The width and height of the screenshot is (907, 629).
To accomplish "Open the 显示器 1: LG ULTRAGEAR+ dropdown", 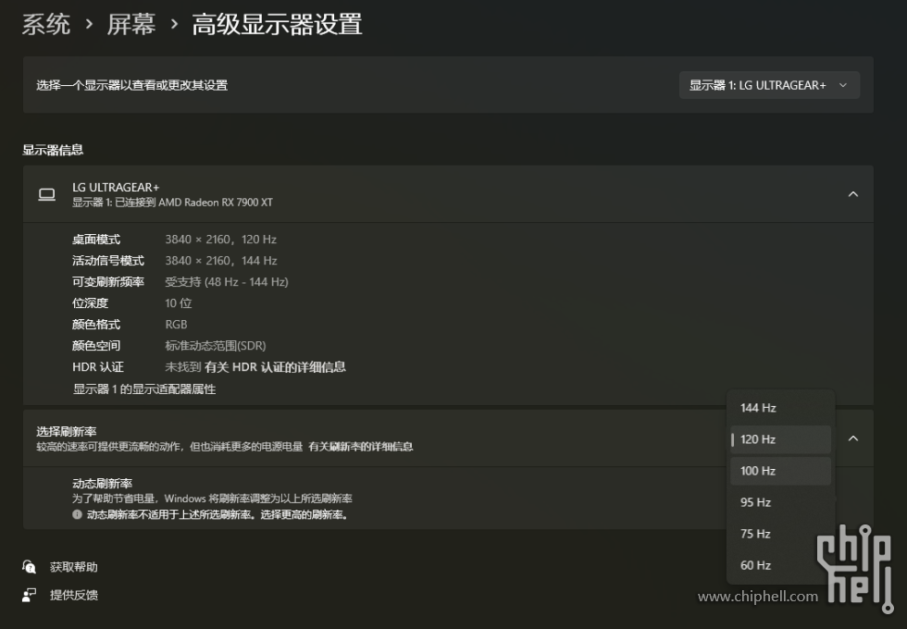I will 769,85.
